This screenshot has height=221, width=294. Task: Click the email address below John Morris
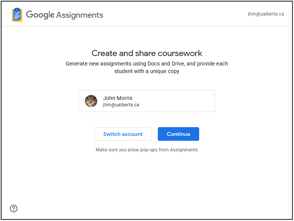[121, 105]
